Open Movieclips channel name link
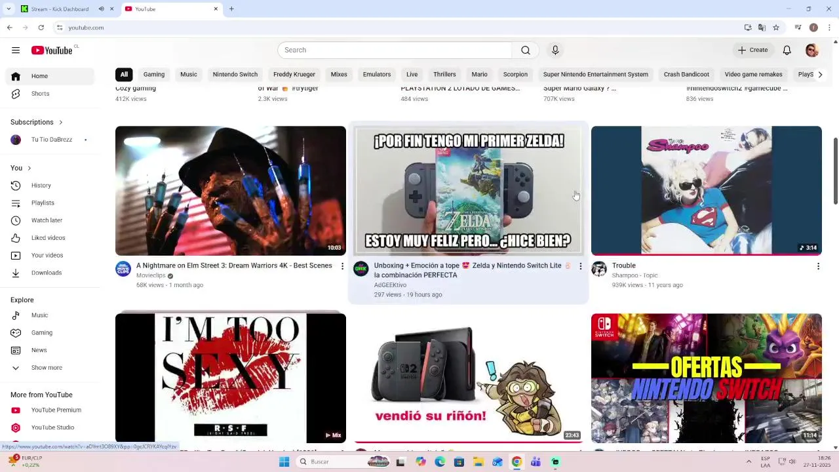Screen dimensions: 839x472 point(151,276)
